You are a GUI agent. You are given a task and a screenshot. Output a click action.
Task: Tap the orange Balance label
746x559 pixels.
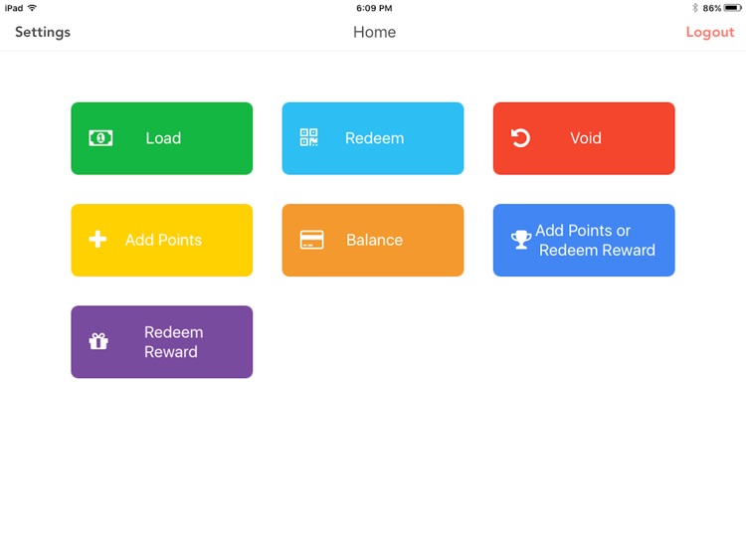(374, 240)
